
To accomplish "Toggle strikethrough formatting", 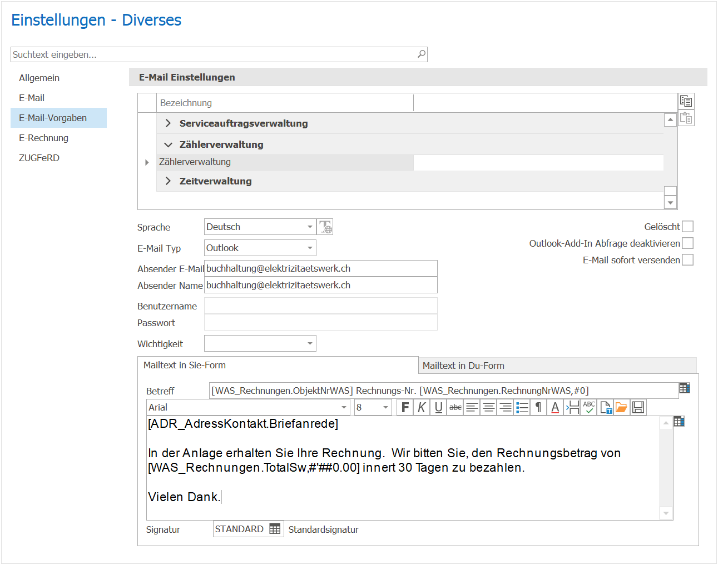I will (455, 407).
